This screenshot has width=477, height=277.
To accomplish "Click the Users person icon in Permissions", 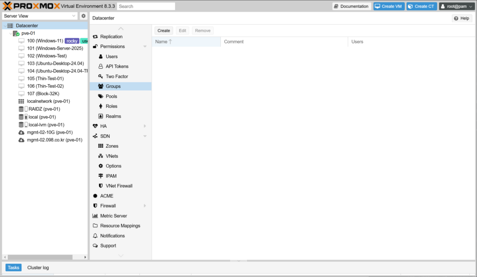I will 101,57.
